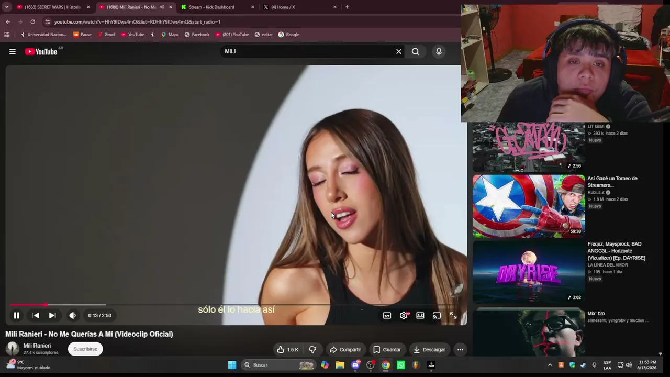Viewport: 670px width, 377px height.
Task: Open the DAYRISE Horizonte video thumbnail
Action: [x=529, y=272]
